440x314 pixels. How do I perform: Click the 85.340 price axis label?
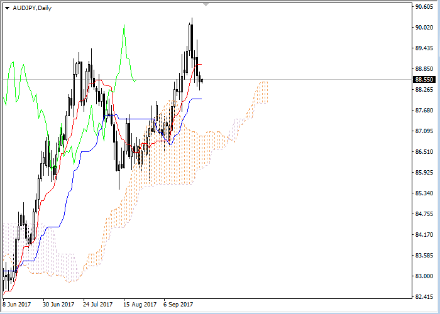[424, 193]
